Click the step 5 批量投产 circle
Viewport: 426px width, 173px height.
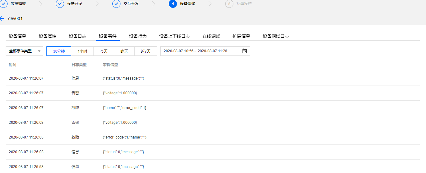coord(229,4)
